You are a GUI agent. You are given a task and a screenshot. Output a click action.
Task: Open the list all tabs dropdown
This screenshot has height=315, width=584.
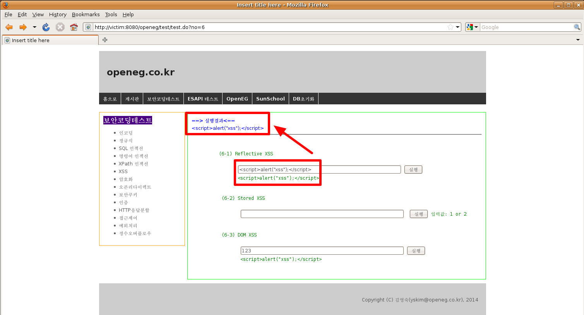(x=578, y=40)
